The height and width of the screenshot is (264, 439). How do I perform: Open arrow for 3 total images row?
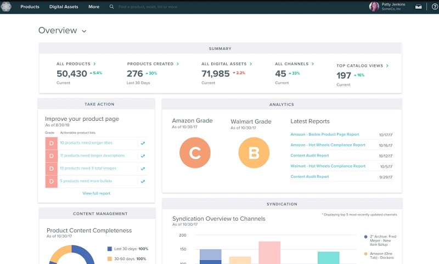click(143, 168)
